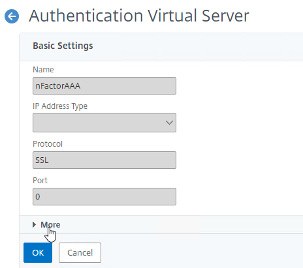Open the IP Address Type dropdown

point(104,123)
